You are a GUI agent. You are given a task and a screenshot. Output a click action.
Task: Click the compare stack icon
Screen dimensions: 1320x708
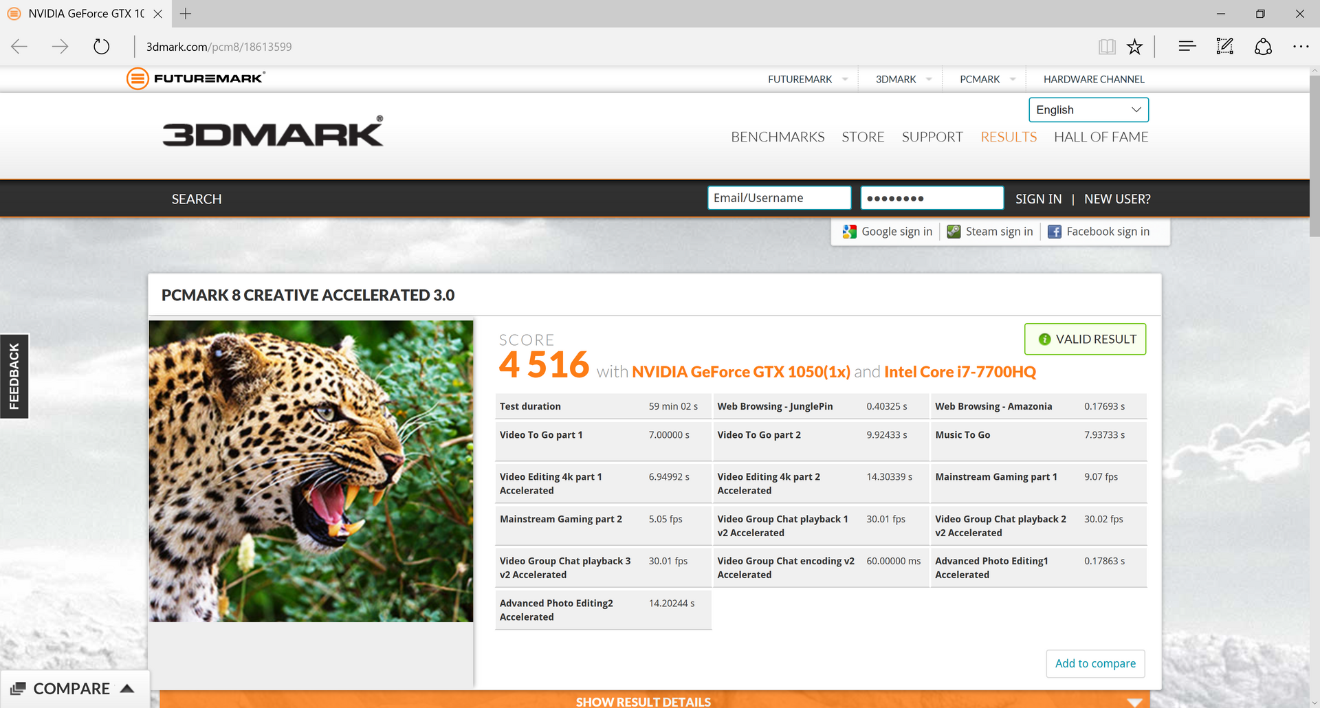[19, 689]
